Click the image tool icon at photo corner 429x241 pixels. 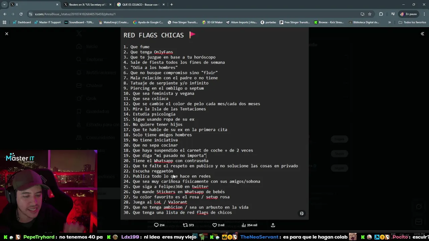click(302, 213)
